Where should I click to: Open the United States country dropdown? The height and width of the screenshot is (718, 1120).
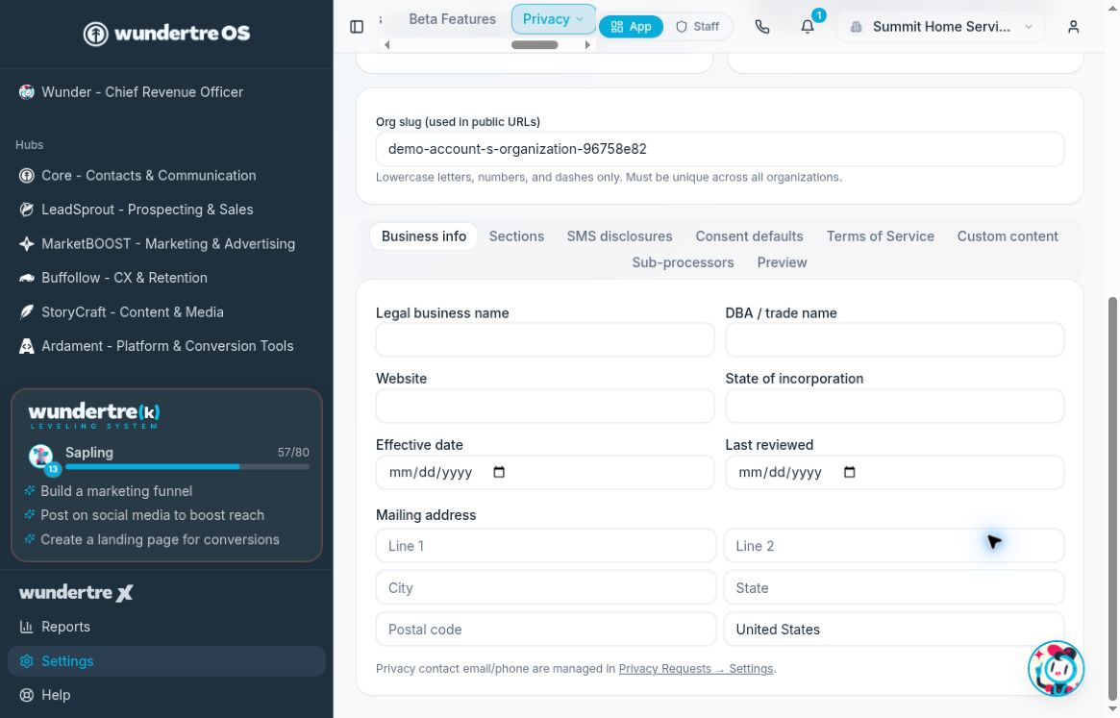pos(893,630)
